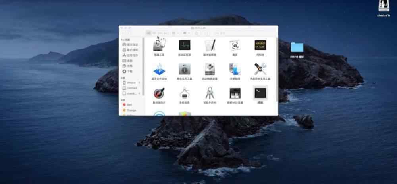Select the Script Editor icon

210,45
